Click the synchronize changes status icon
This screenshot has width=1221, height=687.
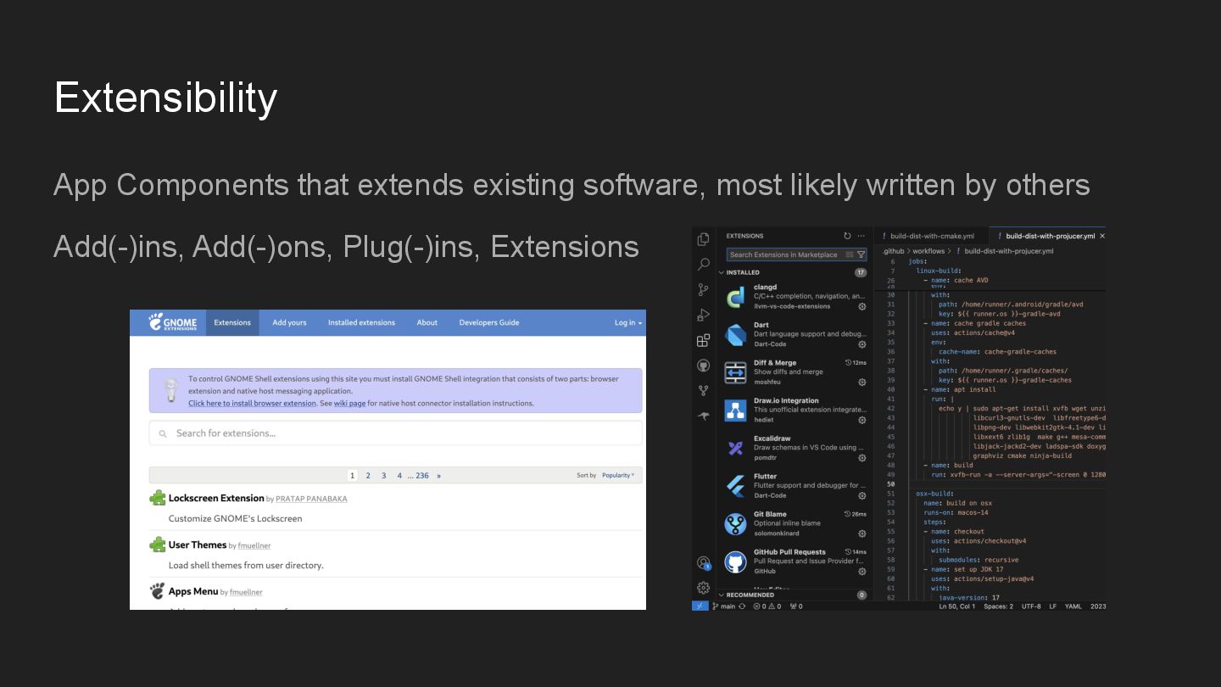[x=742, y=606]
